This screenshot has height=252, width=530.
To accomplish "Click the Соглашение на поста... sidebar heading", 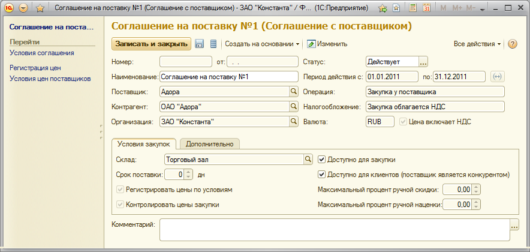I will click(x=52, y=27).
